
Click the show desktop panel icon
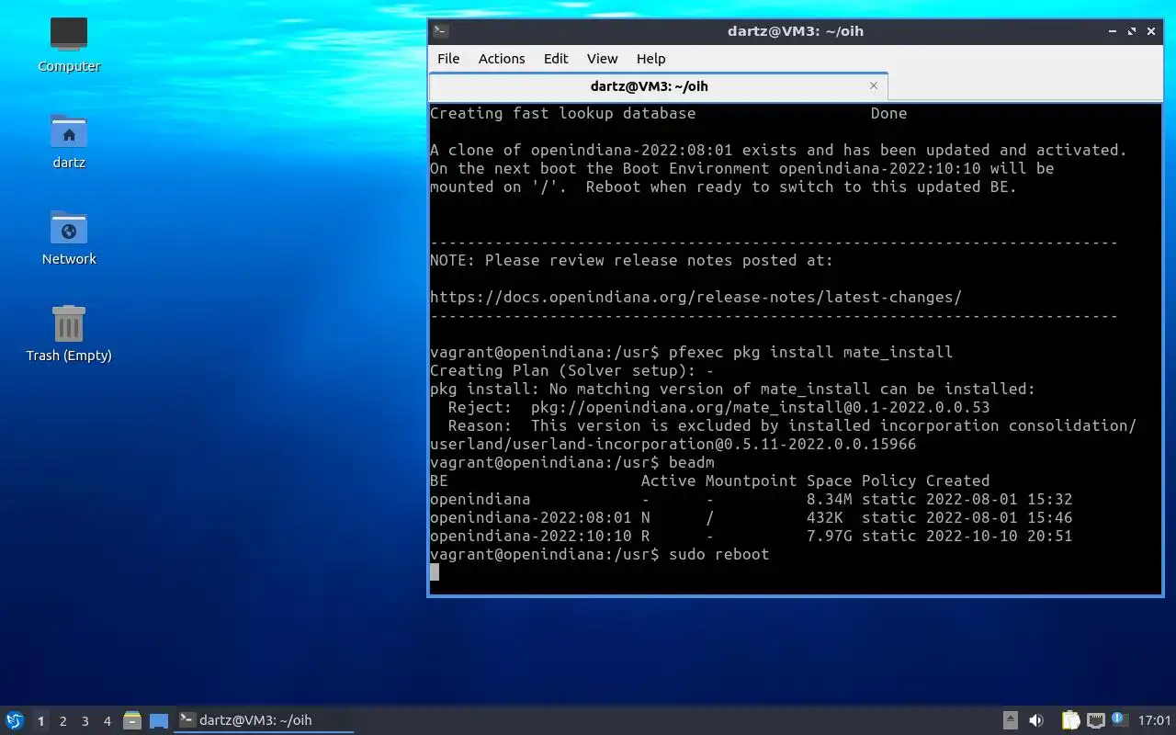159,720
